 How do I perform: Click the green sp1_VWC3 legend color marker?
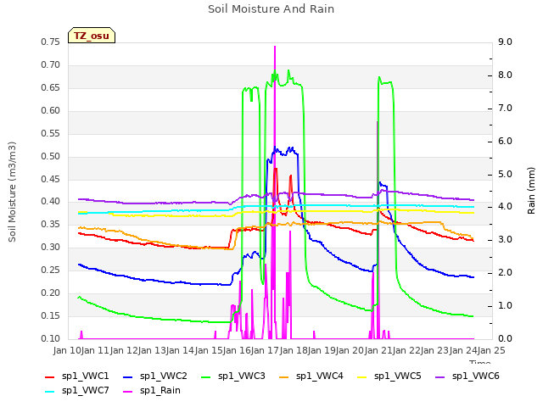(x=206, y=376)
